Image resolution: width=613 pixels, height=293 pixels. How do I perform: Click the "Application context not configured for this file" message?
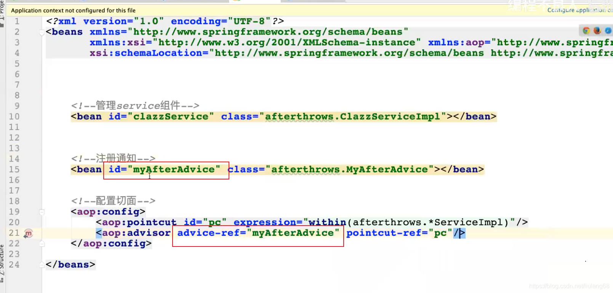pos(73,10)
